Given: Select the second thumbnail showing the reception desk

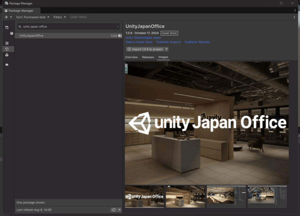Looking at the screenshot, I should pos(185,197).
